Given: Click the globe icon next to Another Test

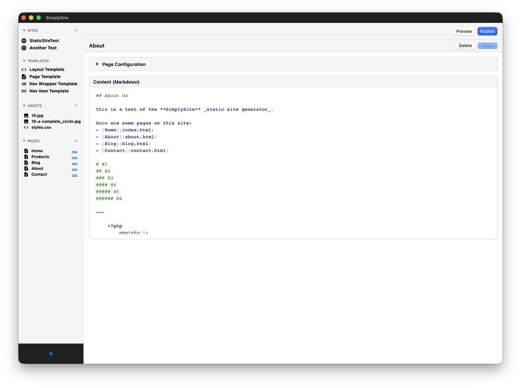Looking at the screenshot, I should click(x=24, y=48).
